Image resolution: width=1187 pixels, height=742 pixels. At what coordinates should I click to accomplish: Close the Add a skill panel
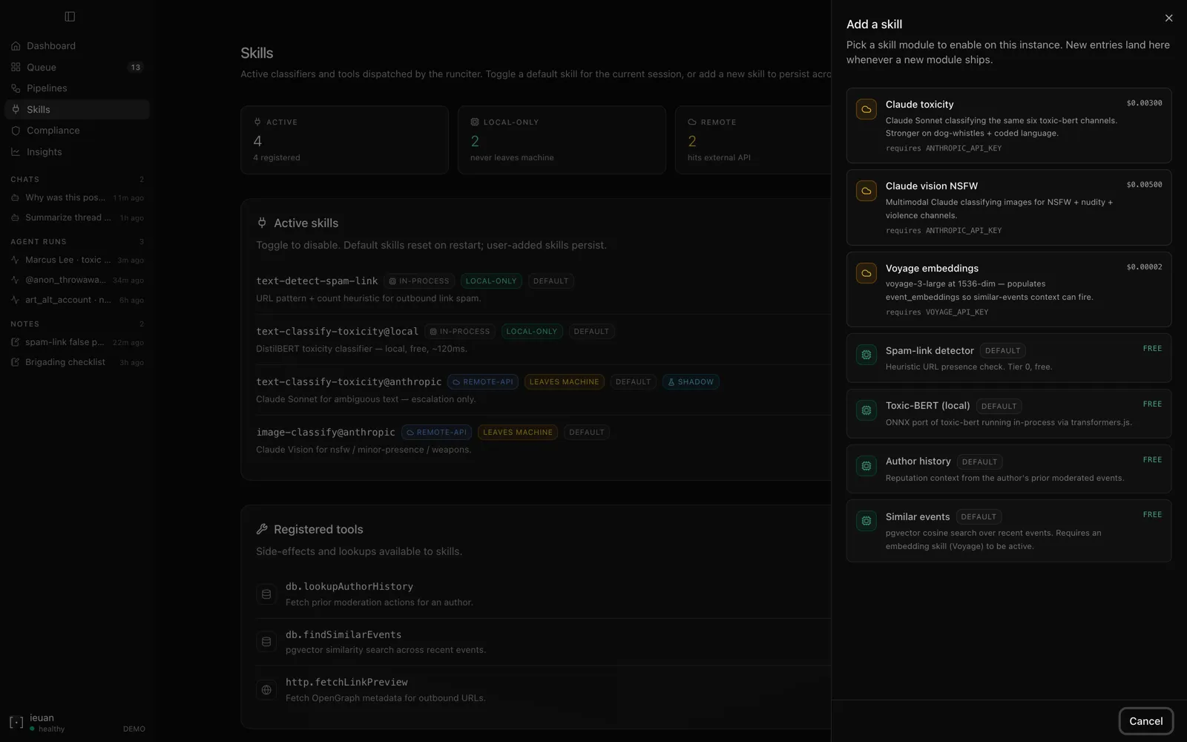1169,18
